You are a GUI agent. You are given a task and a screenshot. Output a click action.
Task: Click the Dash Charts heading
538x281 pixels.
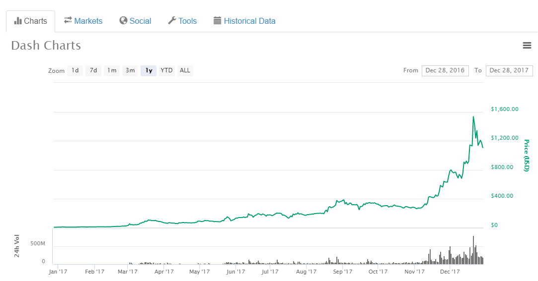click(46, 46)
